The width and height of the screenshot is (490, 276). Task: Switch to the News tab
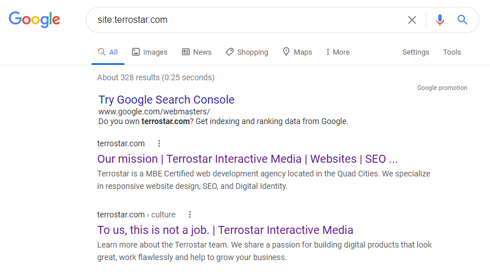coord(197,52)
